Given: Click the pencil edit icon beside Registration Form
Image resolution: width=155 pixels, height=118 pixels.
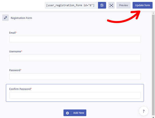Looking at the screenshot, I should 5,18.
